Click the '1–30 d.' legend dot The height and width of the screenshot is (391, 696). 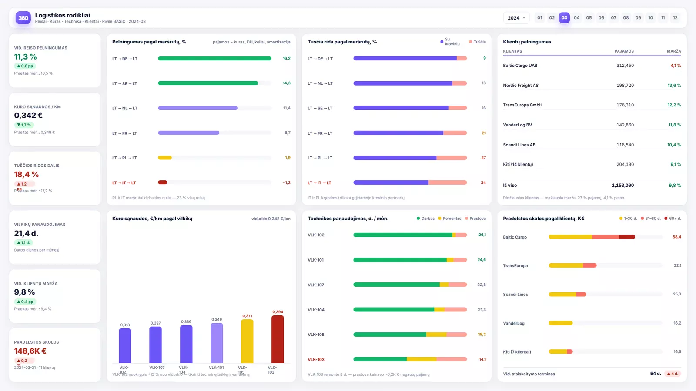(x=621, y=219)
